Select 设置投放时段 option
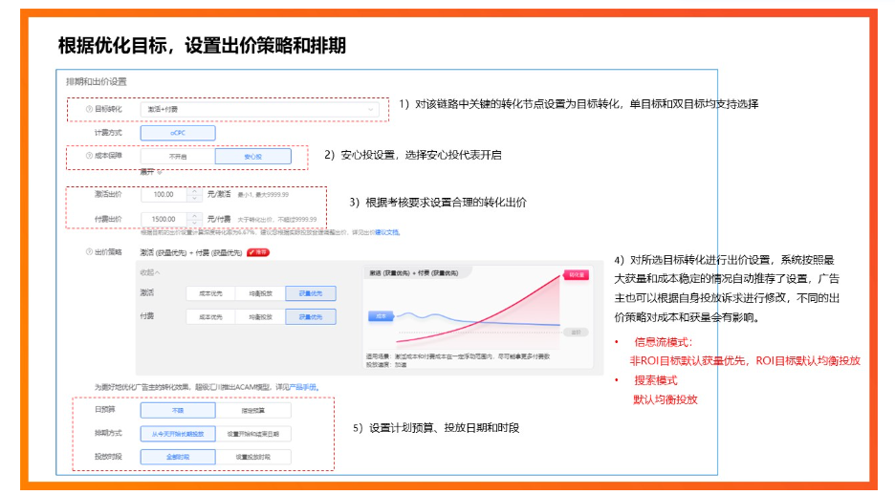The image size is (895, 495). pyautogui.click(x=252, y=457)
